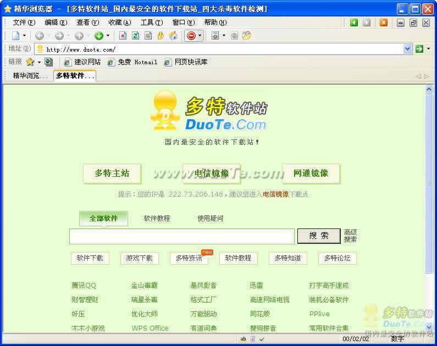Click the 多特论坛 button
Viewport: 437px width, 346px height.
pyautogui.click(x=337, y=258)
